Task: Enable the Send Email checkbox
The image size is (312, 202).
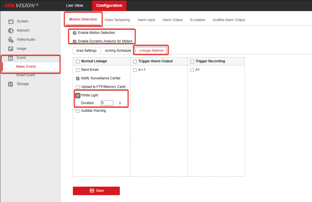Action: point(78,70)
